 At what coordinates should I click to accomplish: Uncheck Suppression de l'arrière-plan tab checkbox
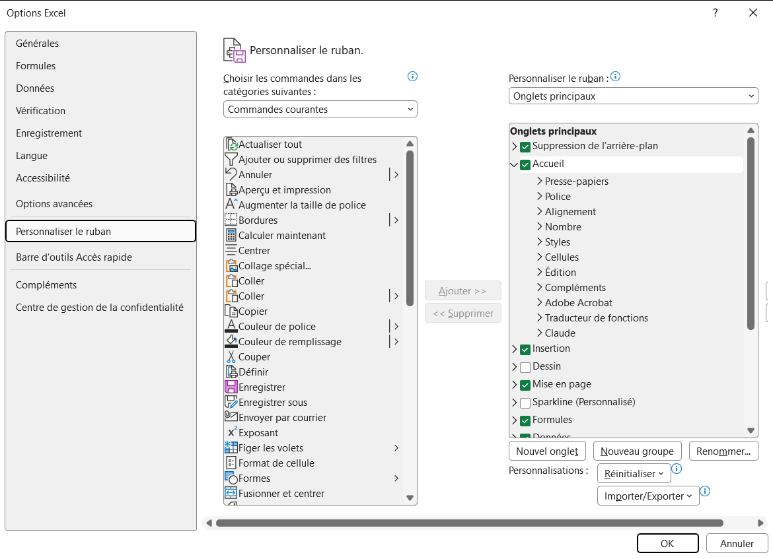tap(525, 147)
